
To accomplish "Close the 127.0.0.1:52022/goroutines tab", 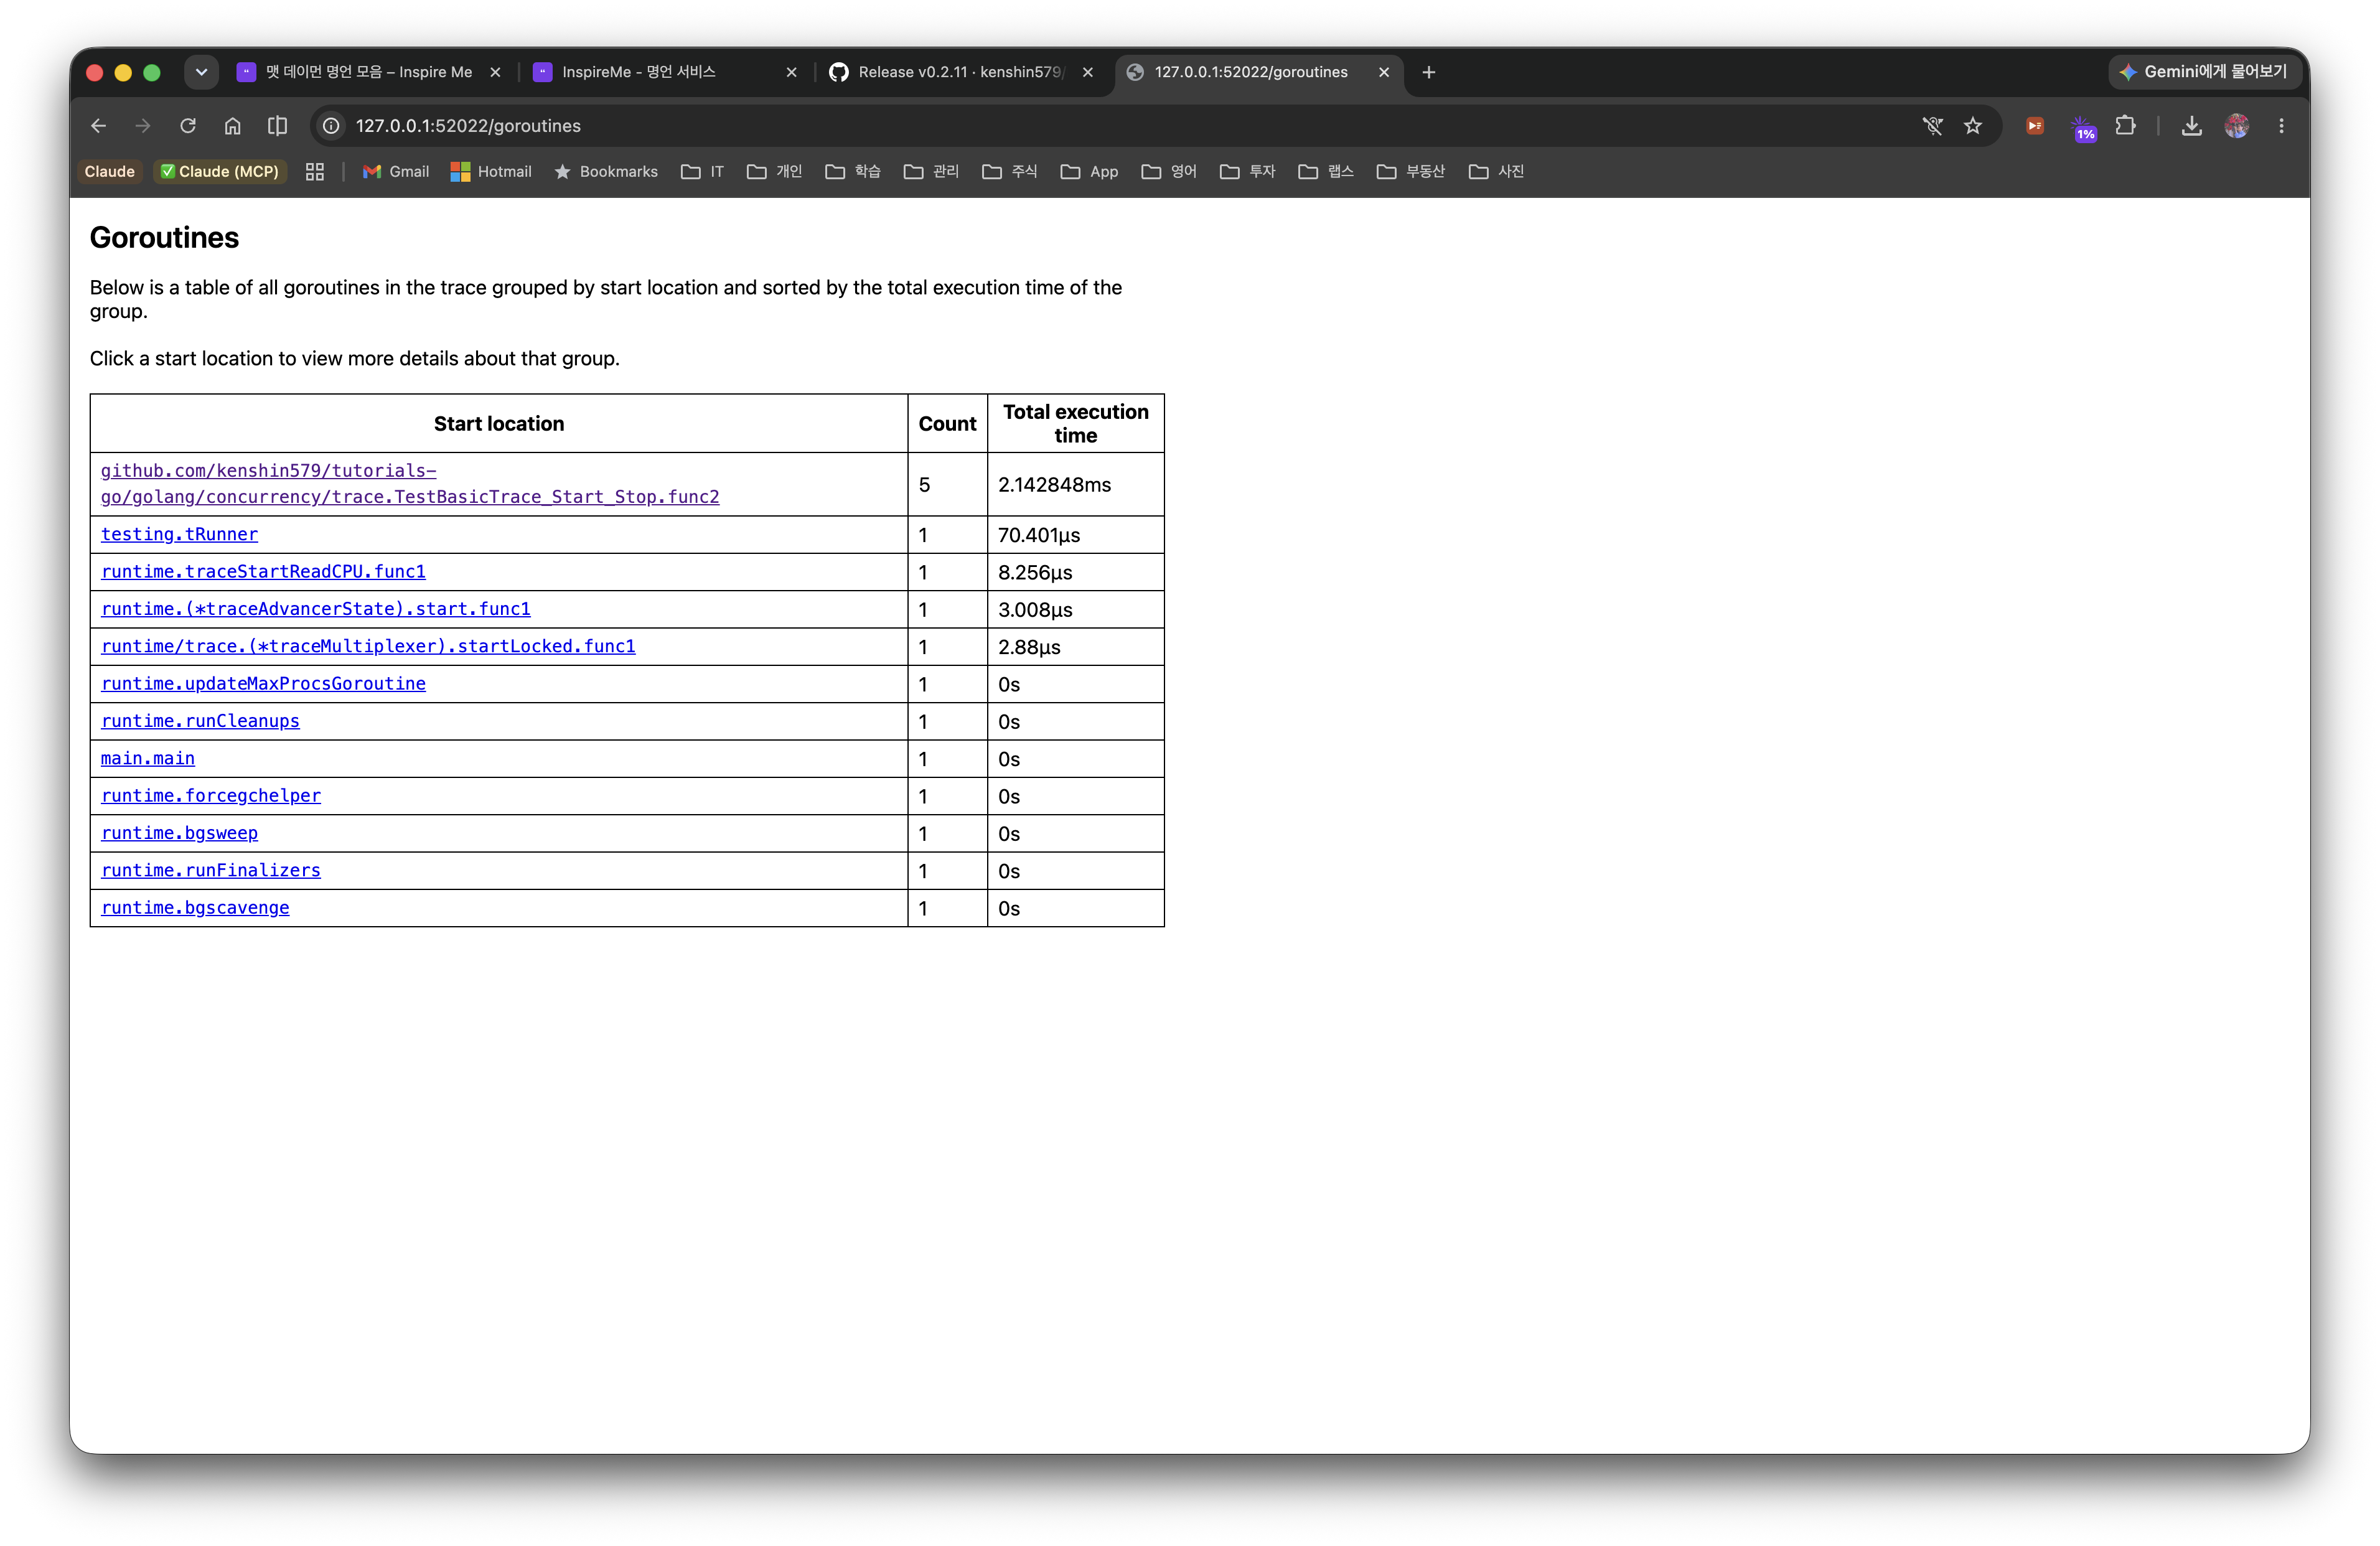I will [1384, 72].
